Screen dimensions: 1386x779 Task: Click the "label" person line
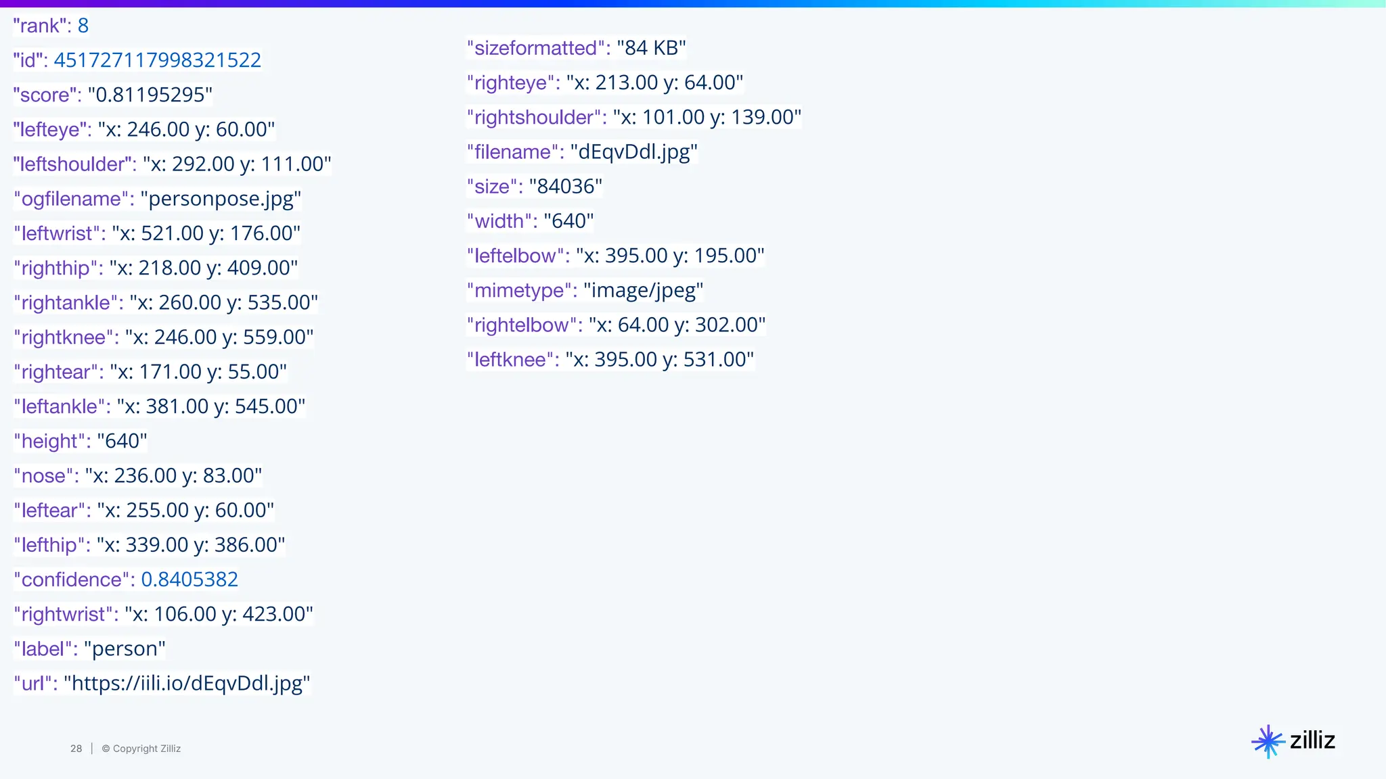coord(89,648)
